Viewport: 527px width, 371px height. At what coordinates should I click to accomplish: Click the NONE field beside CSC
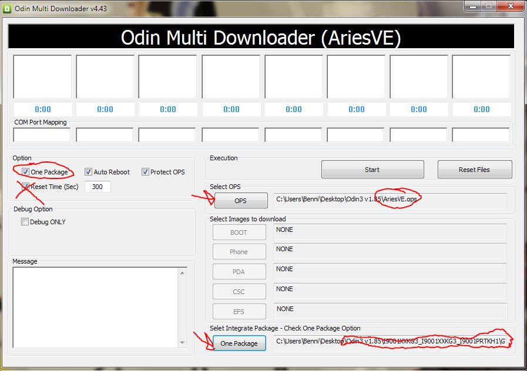click(390, 291)
